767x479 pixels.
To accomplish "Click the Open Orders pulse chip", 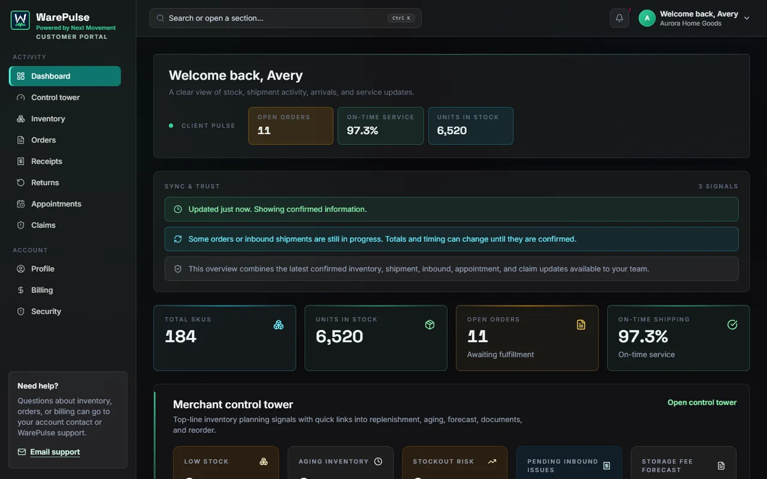I will 291,126.
